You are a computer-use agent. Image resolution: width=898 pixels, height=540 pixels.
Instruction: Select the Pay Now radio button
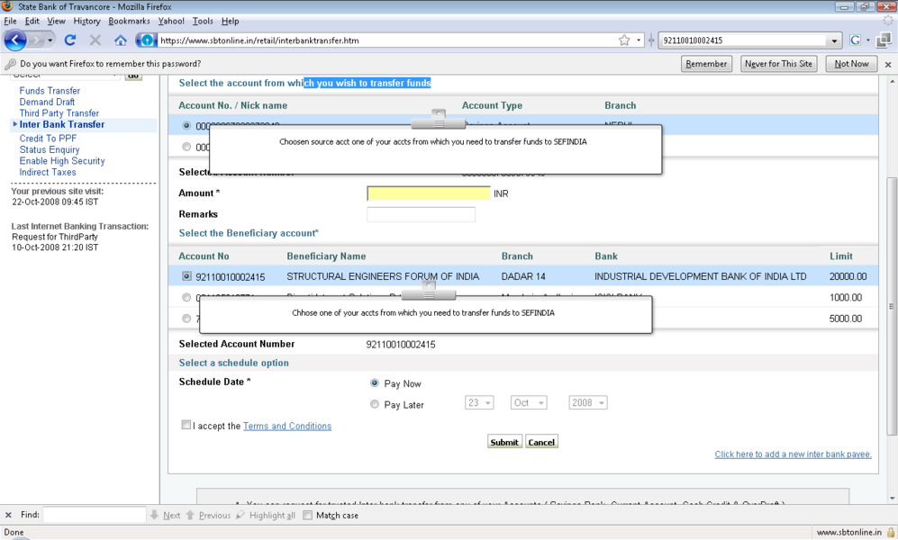[375, 383]
